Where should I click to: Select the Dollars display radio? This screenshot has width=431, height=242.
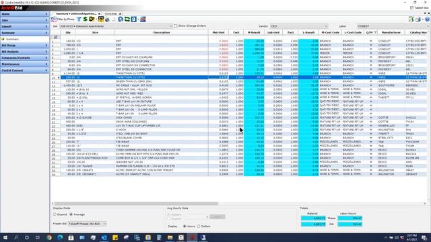coord(199,227)
